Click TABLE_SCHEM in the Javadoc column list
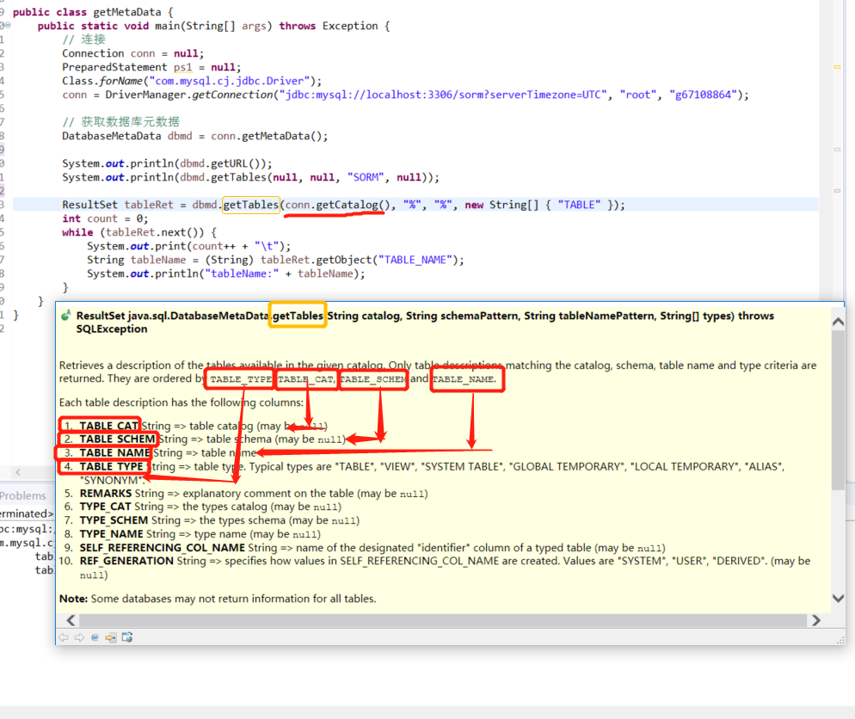 [117, 439]
